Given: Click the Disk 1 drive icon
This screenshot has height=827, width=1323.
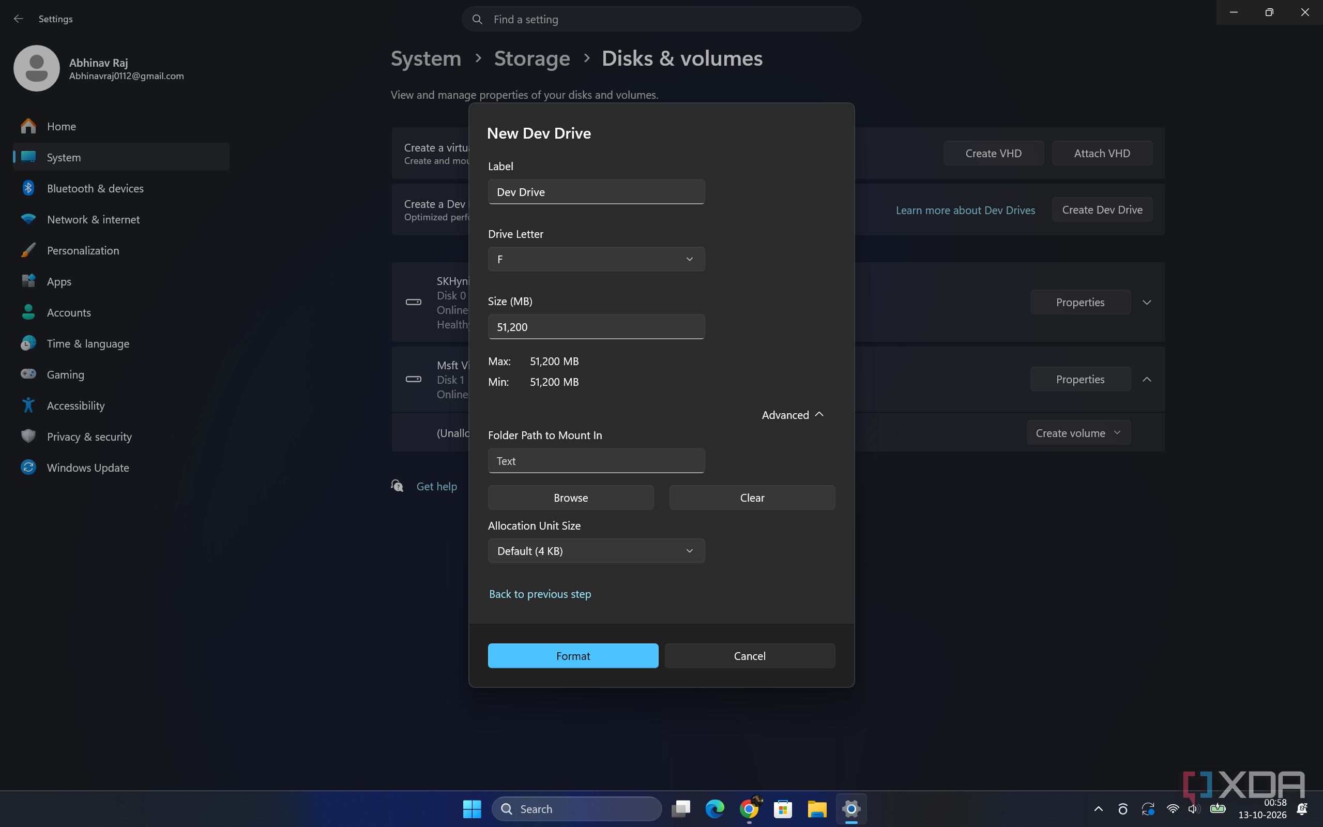Looking at the screenshot, I should 413,379.
